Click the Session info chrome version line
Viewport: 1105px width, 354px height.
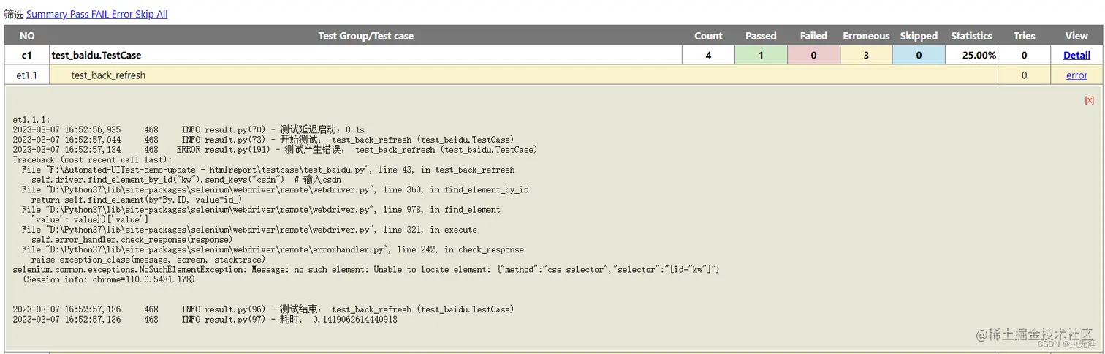click(x=108, y=279)
